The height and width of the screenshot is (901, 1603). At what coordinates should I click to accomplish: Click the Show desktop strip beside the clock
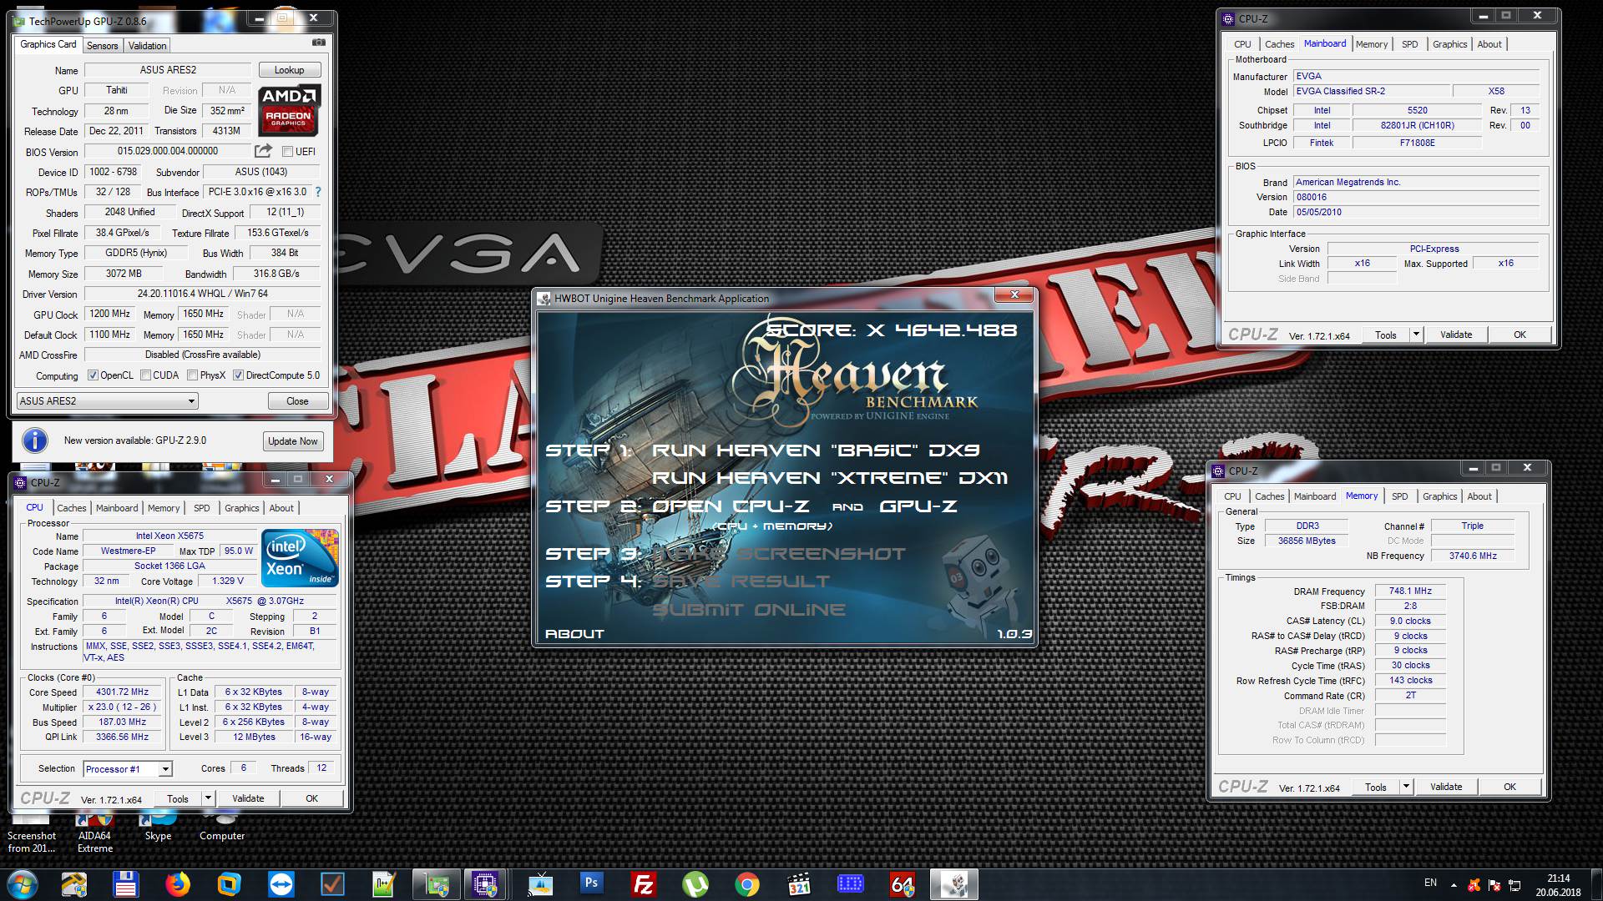click(x=1596, y=884)
